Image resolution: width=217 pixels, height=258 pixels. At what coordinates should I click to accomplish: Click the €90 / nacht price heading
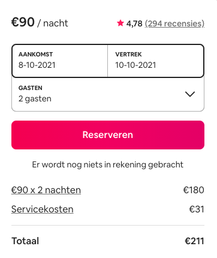(40, 22)
